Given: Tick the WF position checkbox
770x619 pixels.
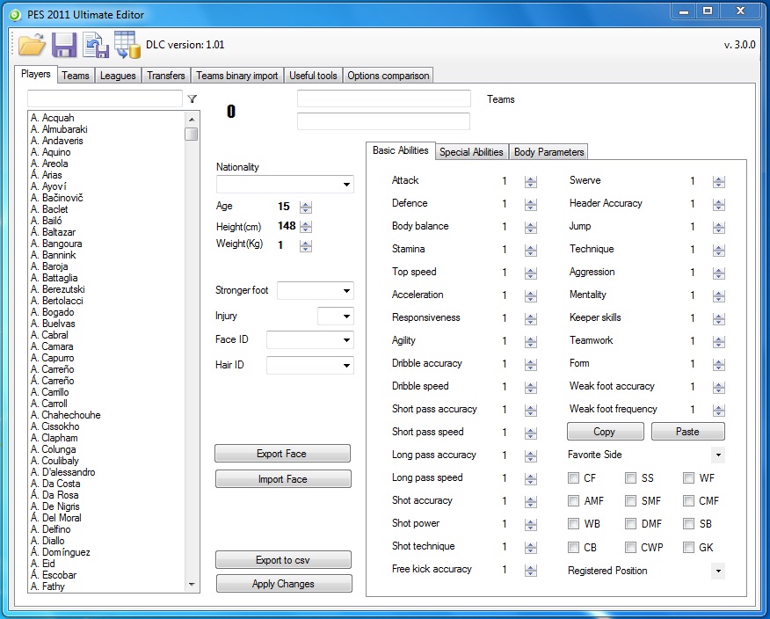Looking at the screenshot, I should tap(688, 478).
